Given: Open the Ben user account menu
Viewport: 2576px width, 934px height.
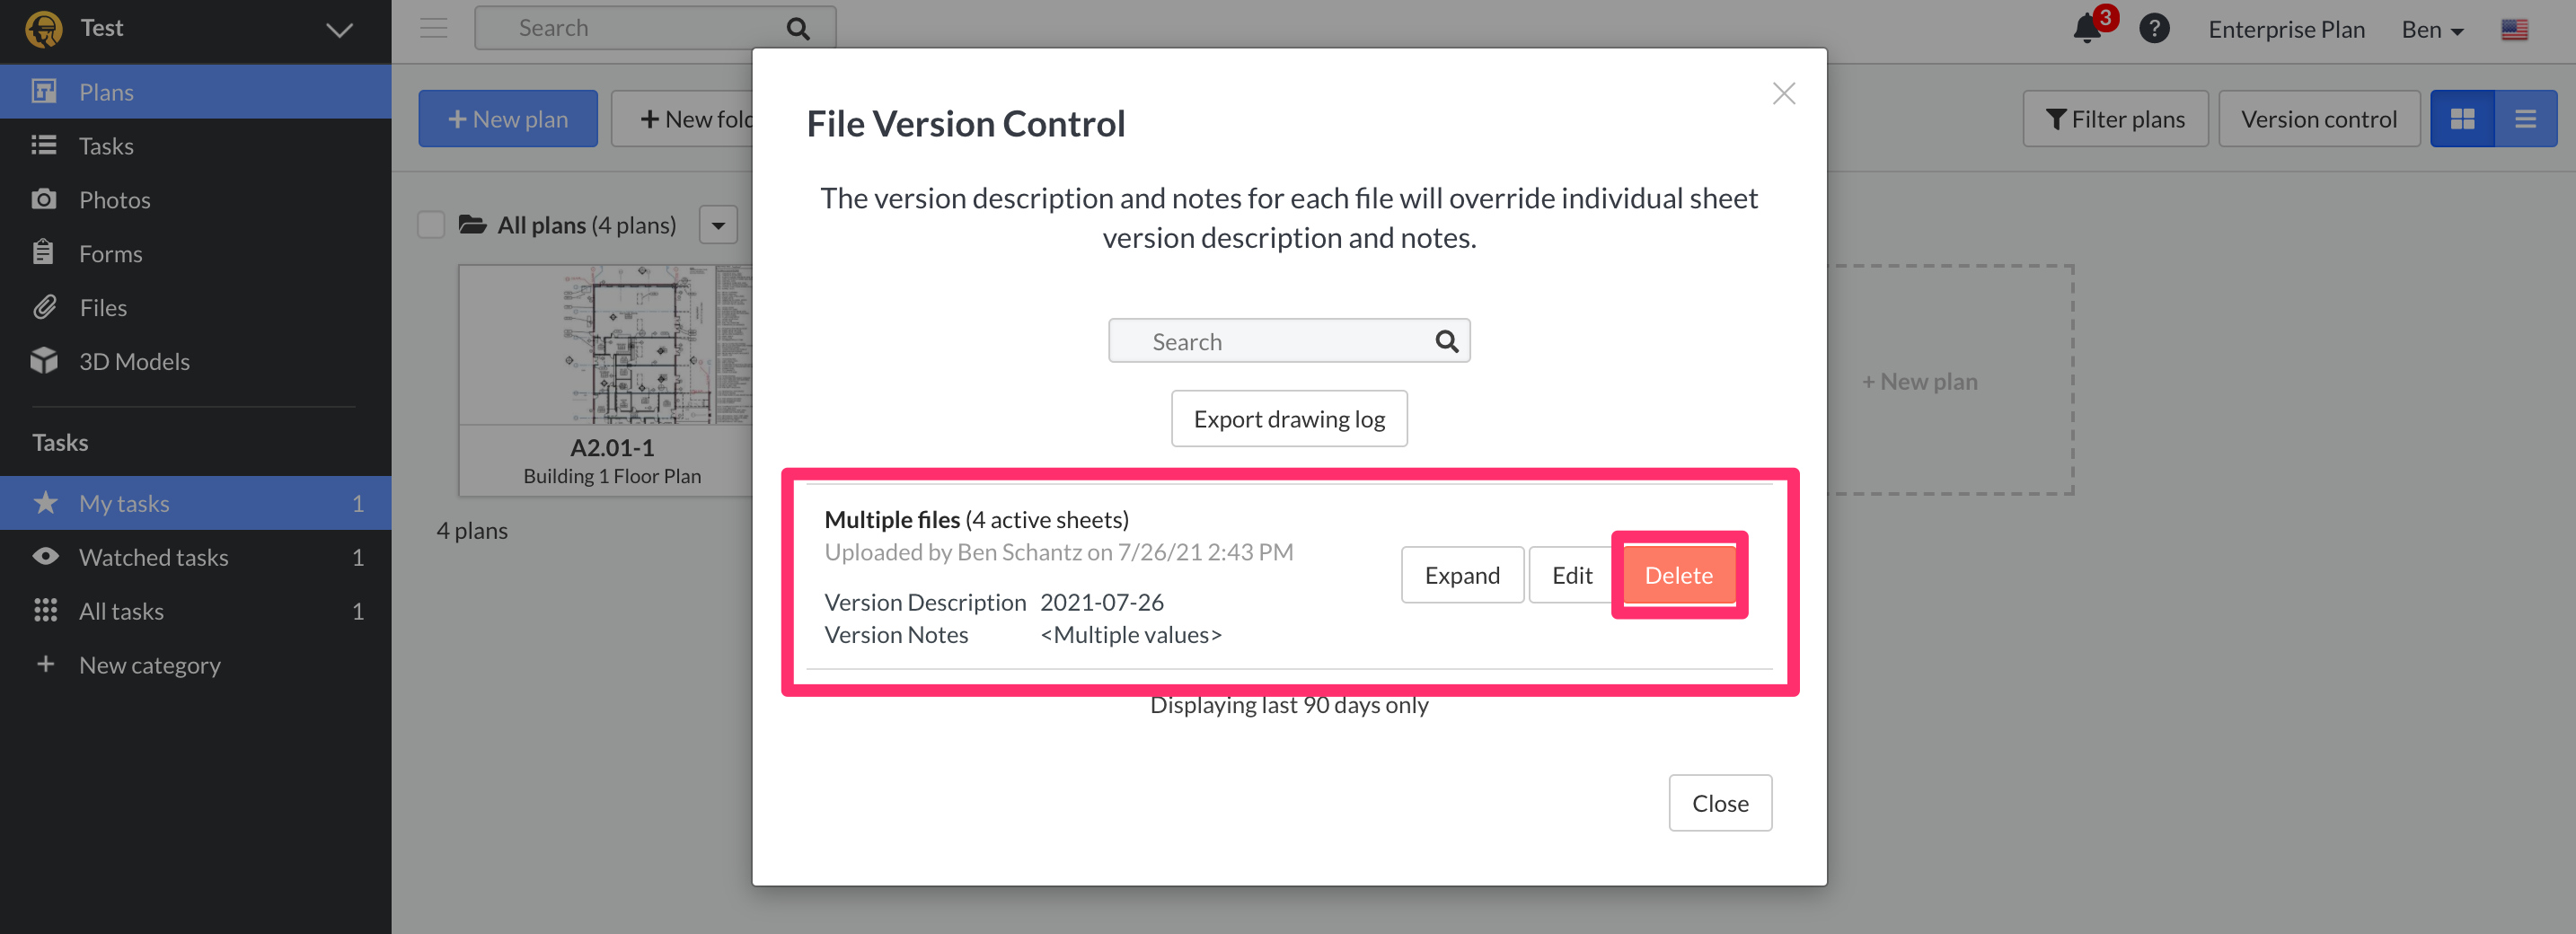Looking at the screenshot, I should tap(2432, 30).
